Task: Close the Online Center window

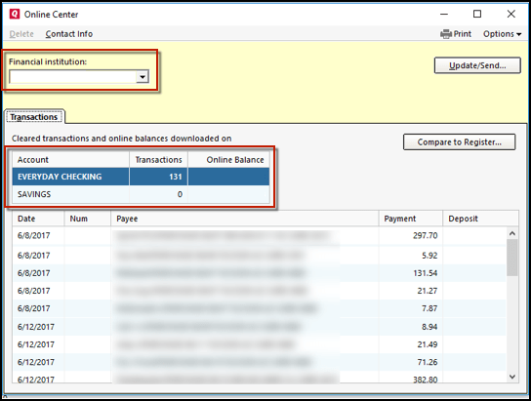Action: click(x=511, y=14)
